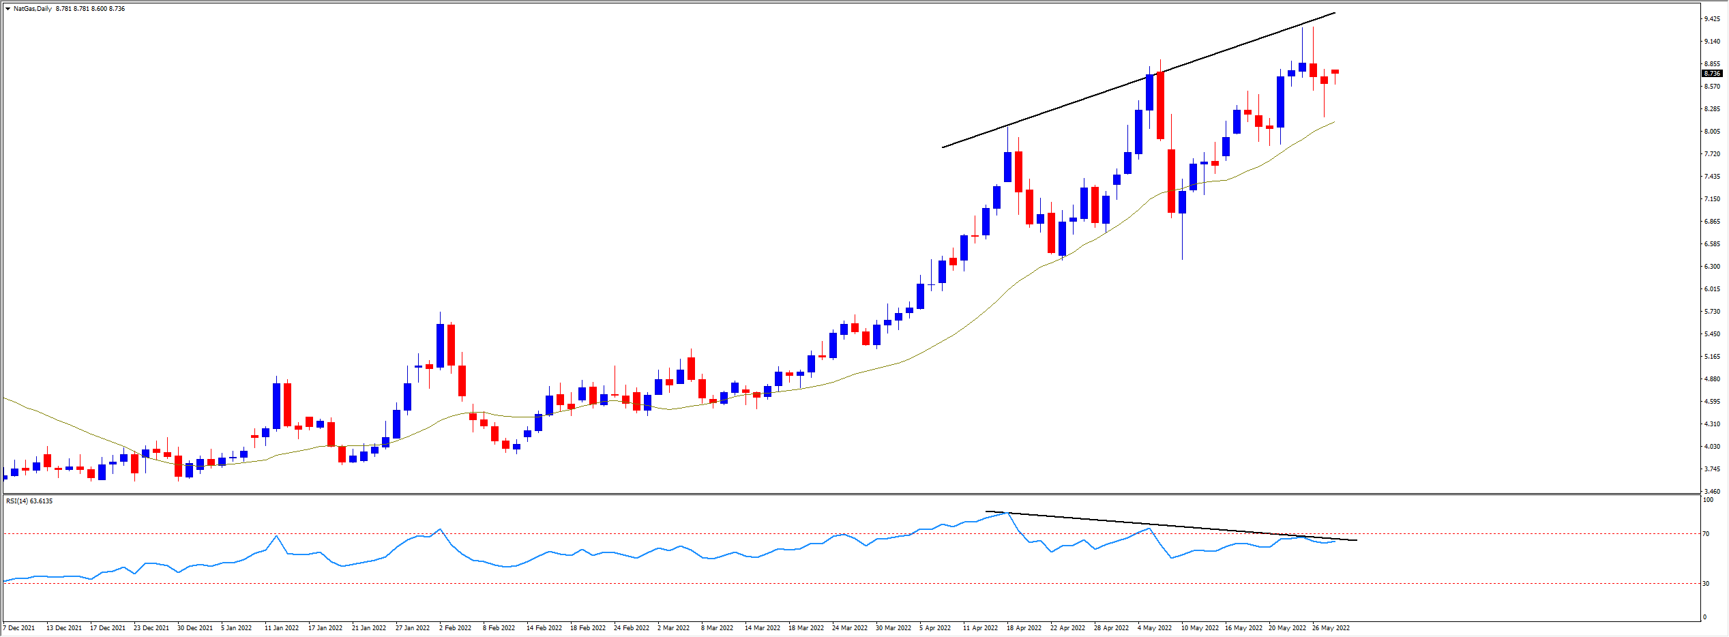Screen dimensions: 1729x637
Task: Click the RSI(14) indicator label
Action: [x=29, y=501]
